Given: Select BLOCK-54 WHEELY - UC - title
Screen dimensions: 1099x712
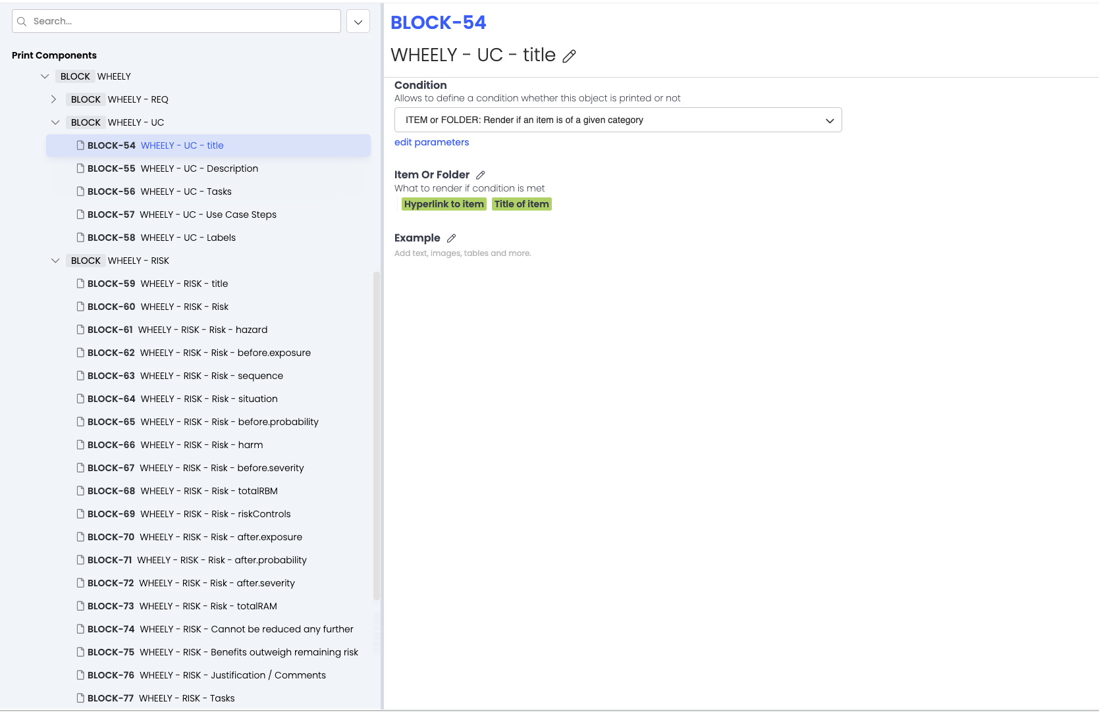Looking at the screenshot, I should point(209,145).
